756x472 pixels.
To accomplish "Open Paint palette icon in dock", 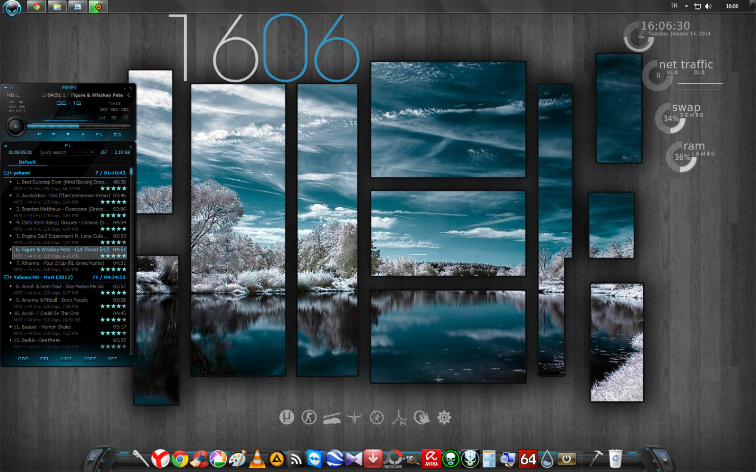I will [238, 459].
